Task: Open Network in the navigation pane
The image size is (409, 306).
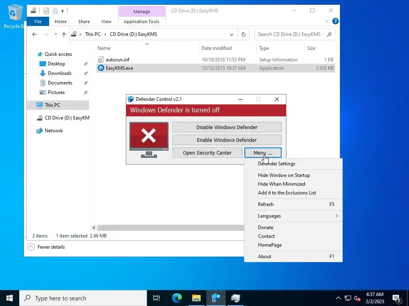Action: (54, 130)
